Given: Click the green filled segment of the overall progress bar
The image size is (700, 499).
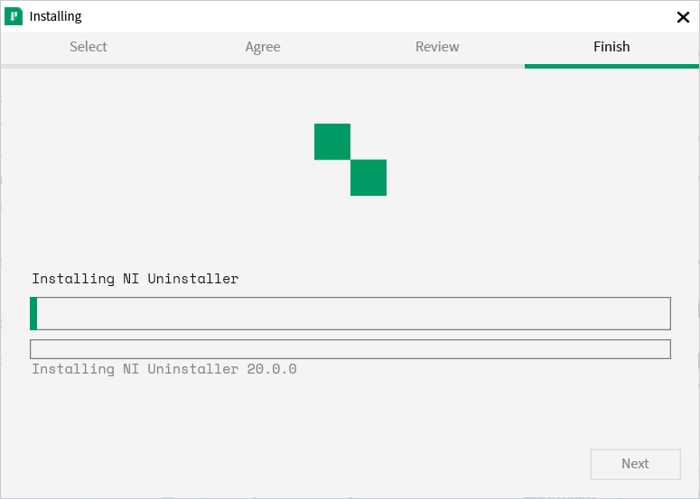Looking at the screenshot, I should (33, 313).
